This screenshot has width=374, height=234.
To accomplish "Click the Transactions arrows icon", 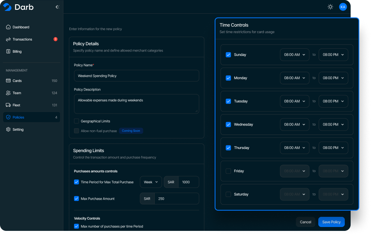I will 8,39.
